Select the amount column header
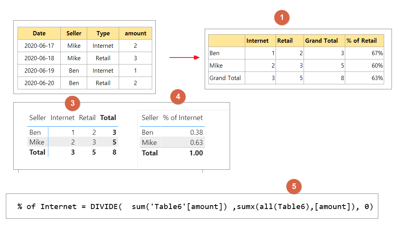 coord(135,33)
